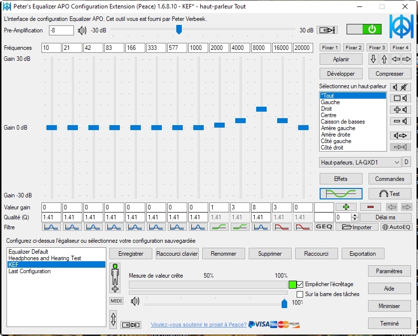The image size is (418, 336).
Task: Select Caisson de basses speaker
Action: pyautogui.click(x=353, y=122)
